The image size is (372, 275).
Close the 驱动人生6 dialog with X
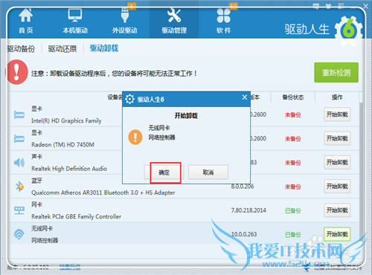click(x=245, y=97)
